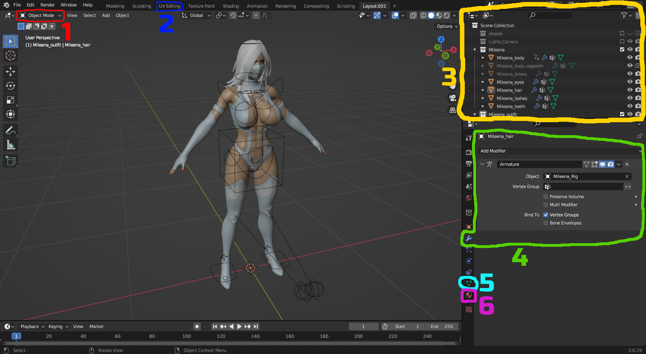
Task: Open the Object Data properties tab
Action: coord(469,283)
